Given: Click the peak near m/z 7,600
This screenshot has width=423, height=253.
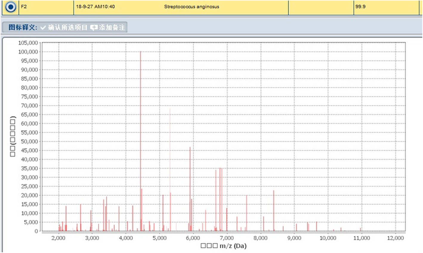Looking at the screenshot, I should click(247, 213).
